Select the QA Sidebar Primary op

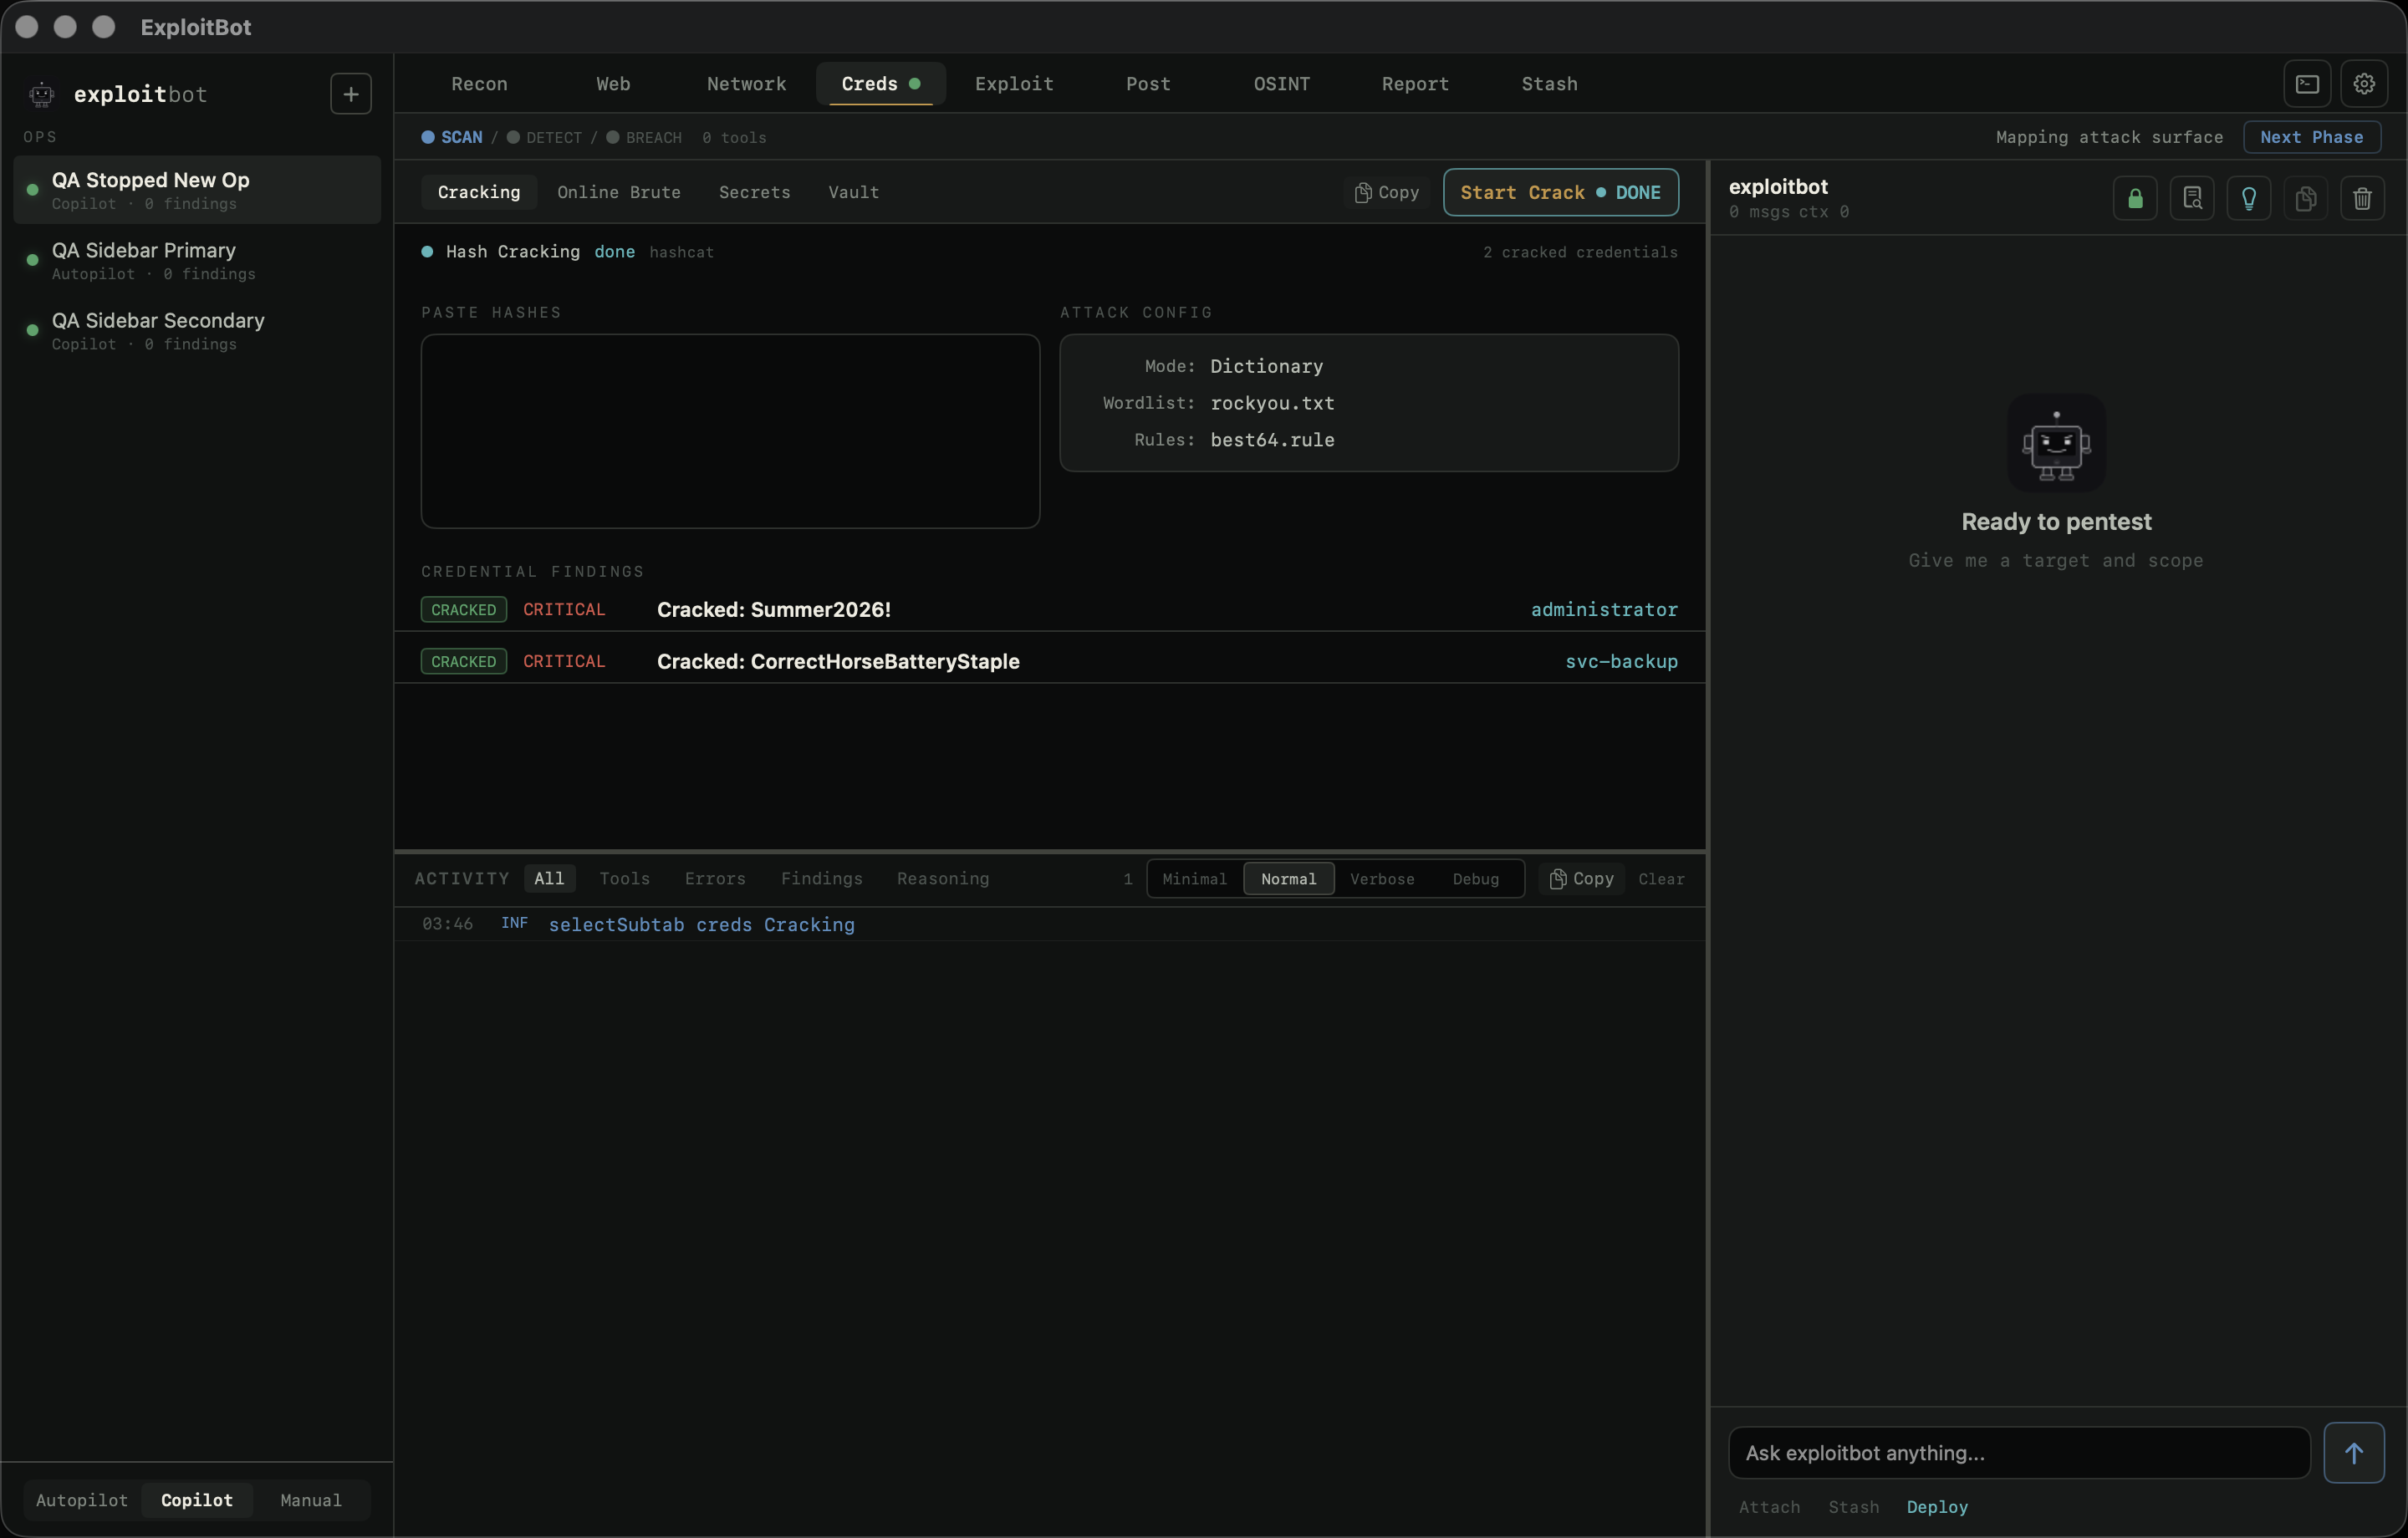tap(197, 260)
